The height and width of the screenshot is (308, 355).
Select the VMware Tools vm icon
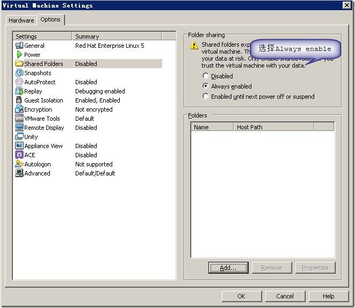(x=19, y=118)
